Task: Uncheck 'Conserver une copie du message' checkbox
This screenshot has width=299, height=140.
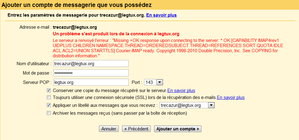Action: tap(49, 90)
